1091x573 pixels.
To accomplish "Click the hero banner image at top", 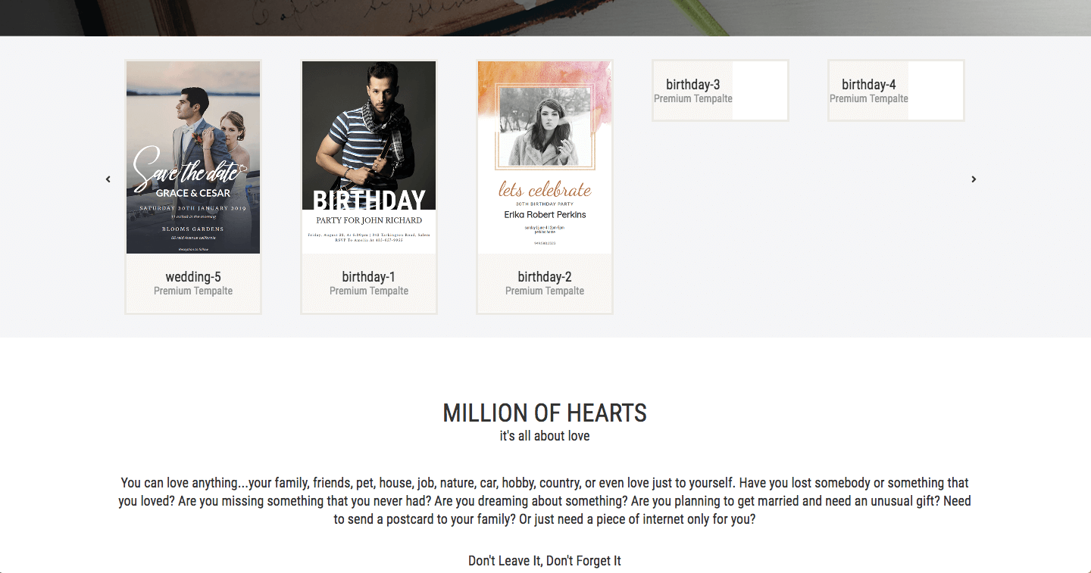I will pos(545,17).
